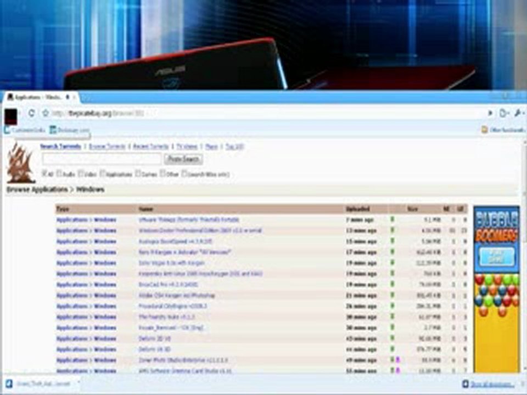527x395 pixels.
Task: Sort by the Name column header
Action: [146, 209]
